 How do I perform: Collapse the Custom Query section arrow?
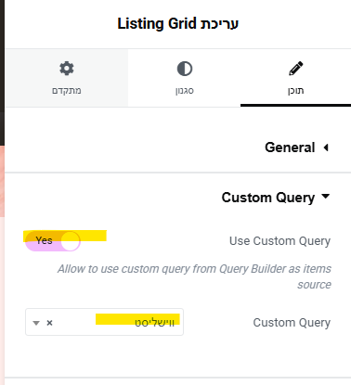pyautogui.click(x=326, y=196)
